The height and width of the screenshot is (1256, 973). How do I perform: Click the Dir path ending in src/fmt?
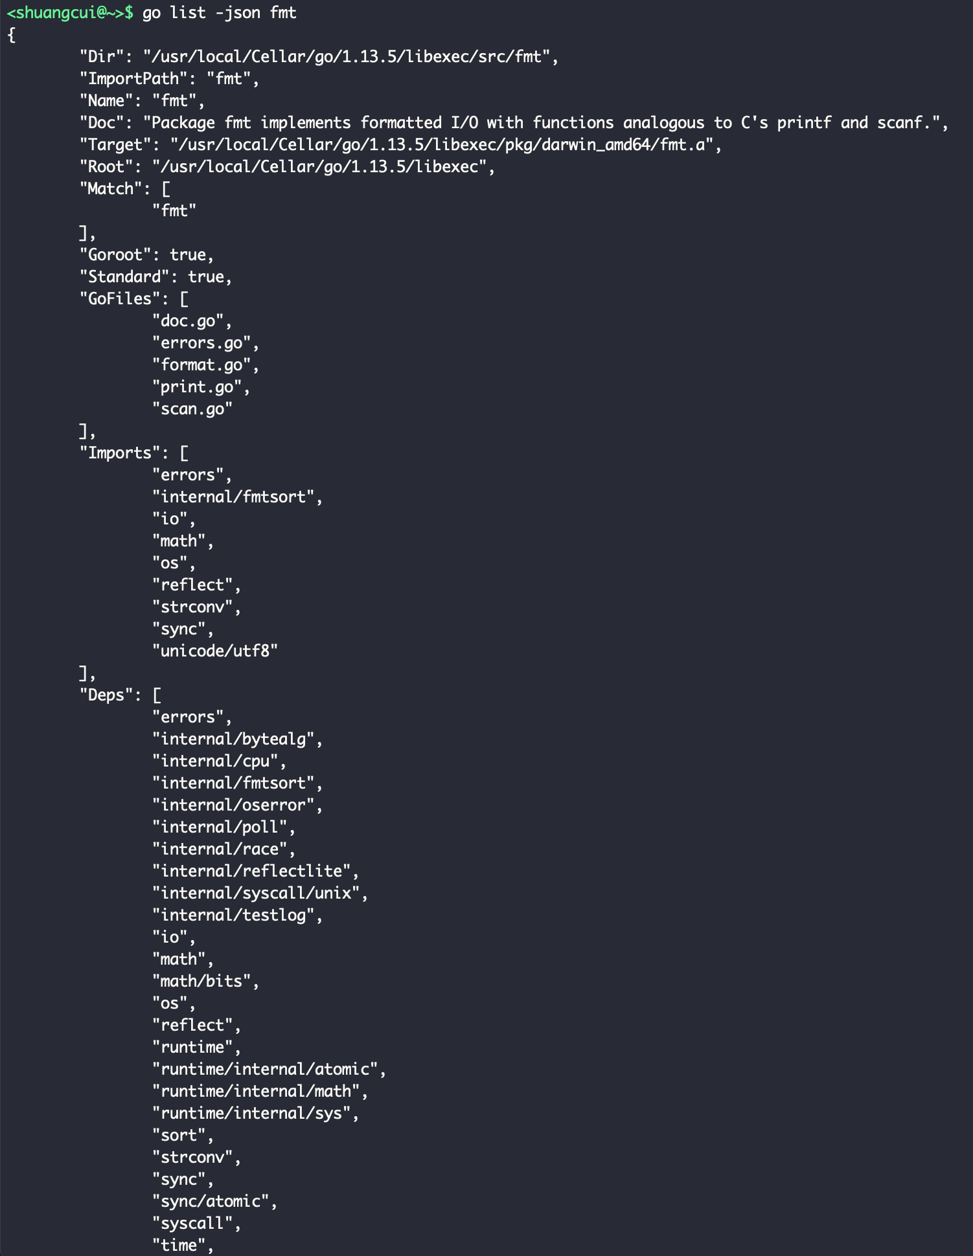coord(350,57)
